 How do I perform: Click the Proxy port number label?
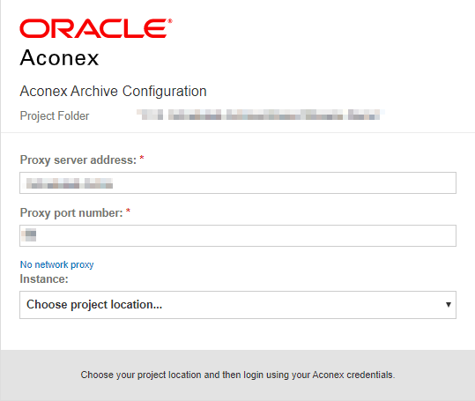[71, 213]
